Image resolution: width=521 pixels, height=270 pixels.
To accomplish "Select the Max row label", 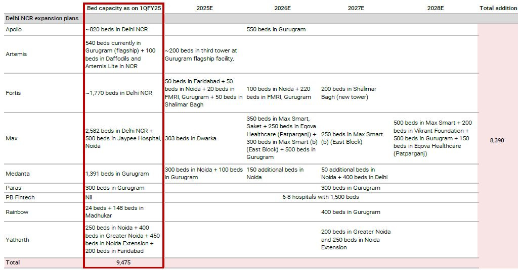I will tap(12, 138).
